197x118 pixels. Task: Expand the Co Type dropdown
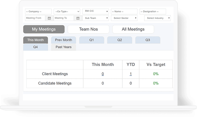pos(67,12)
